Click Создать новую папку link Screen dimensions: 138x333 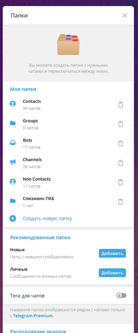tap(48, 218)
